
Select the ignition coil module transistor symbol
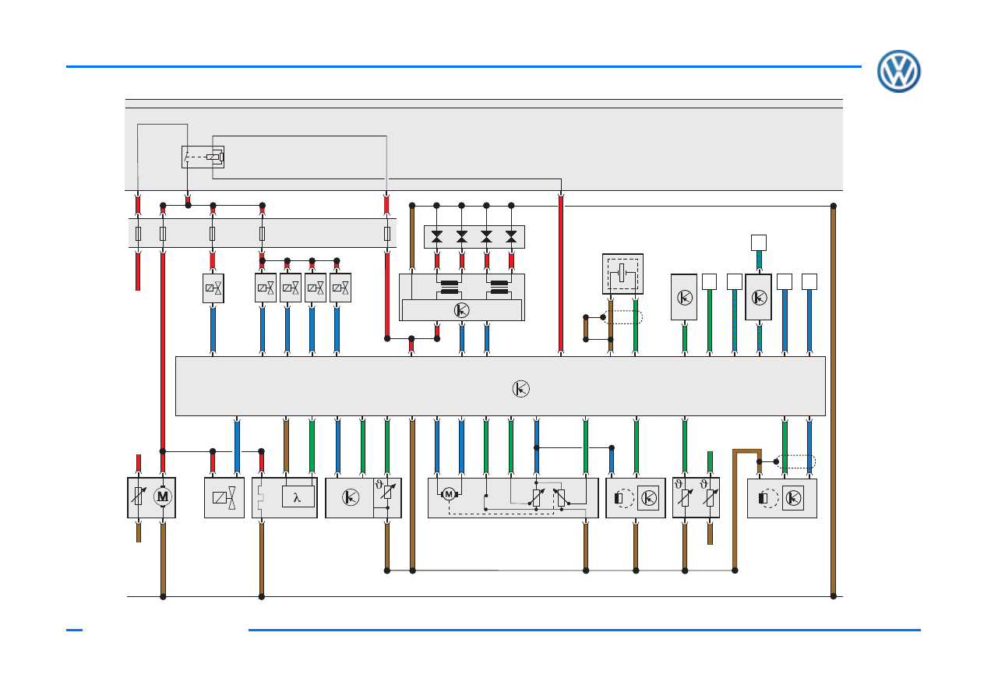(461, 310)
